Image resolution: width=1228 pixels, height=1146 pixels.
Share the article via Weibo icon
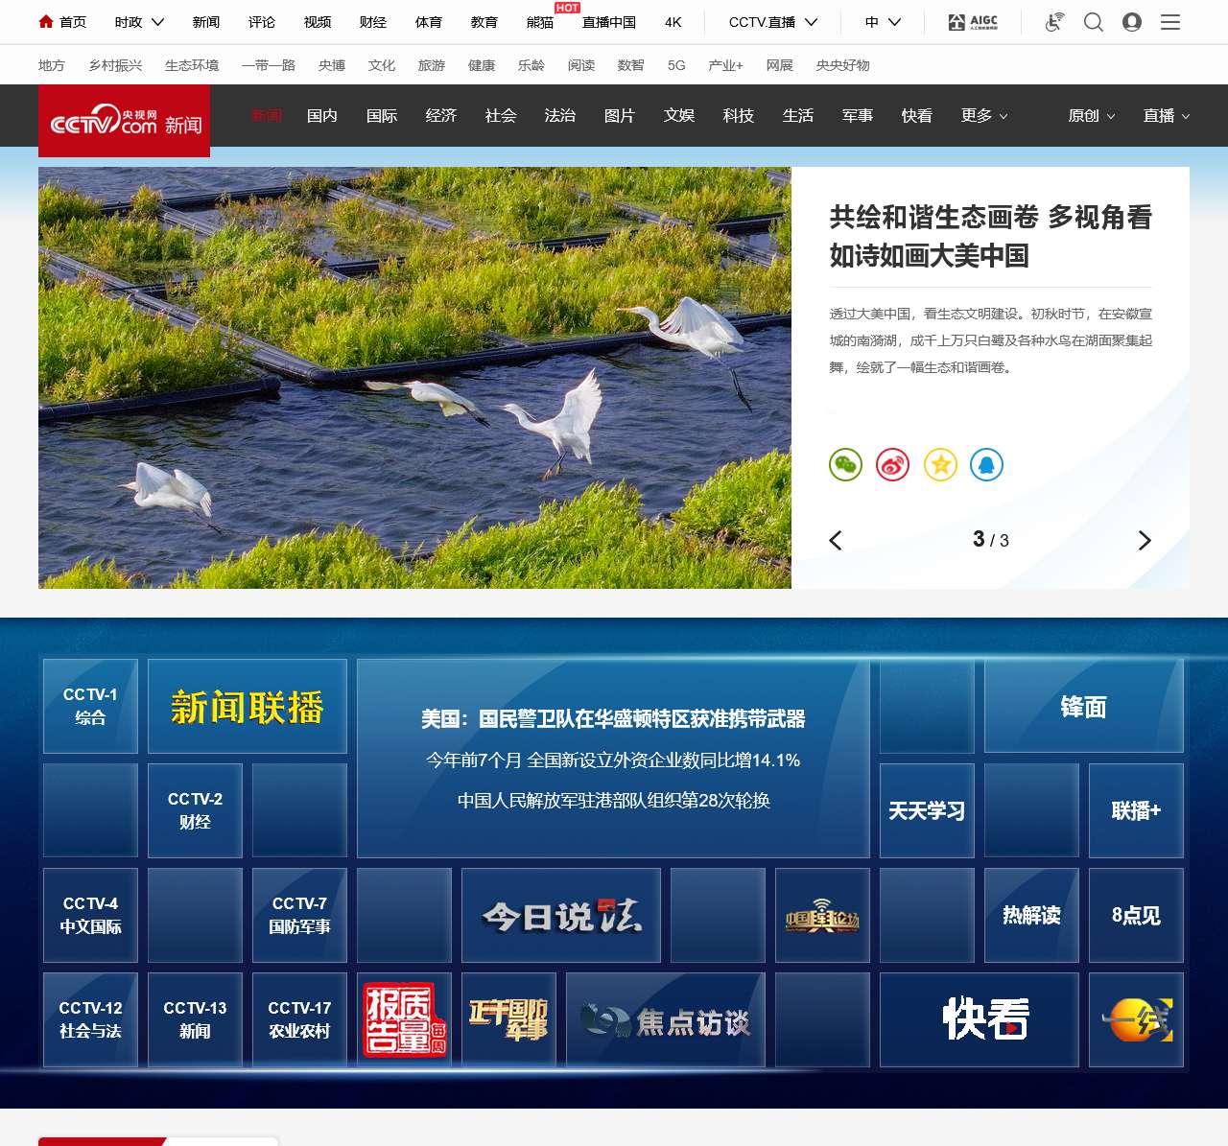click(x=892, y=465)
